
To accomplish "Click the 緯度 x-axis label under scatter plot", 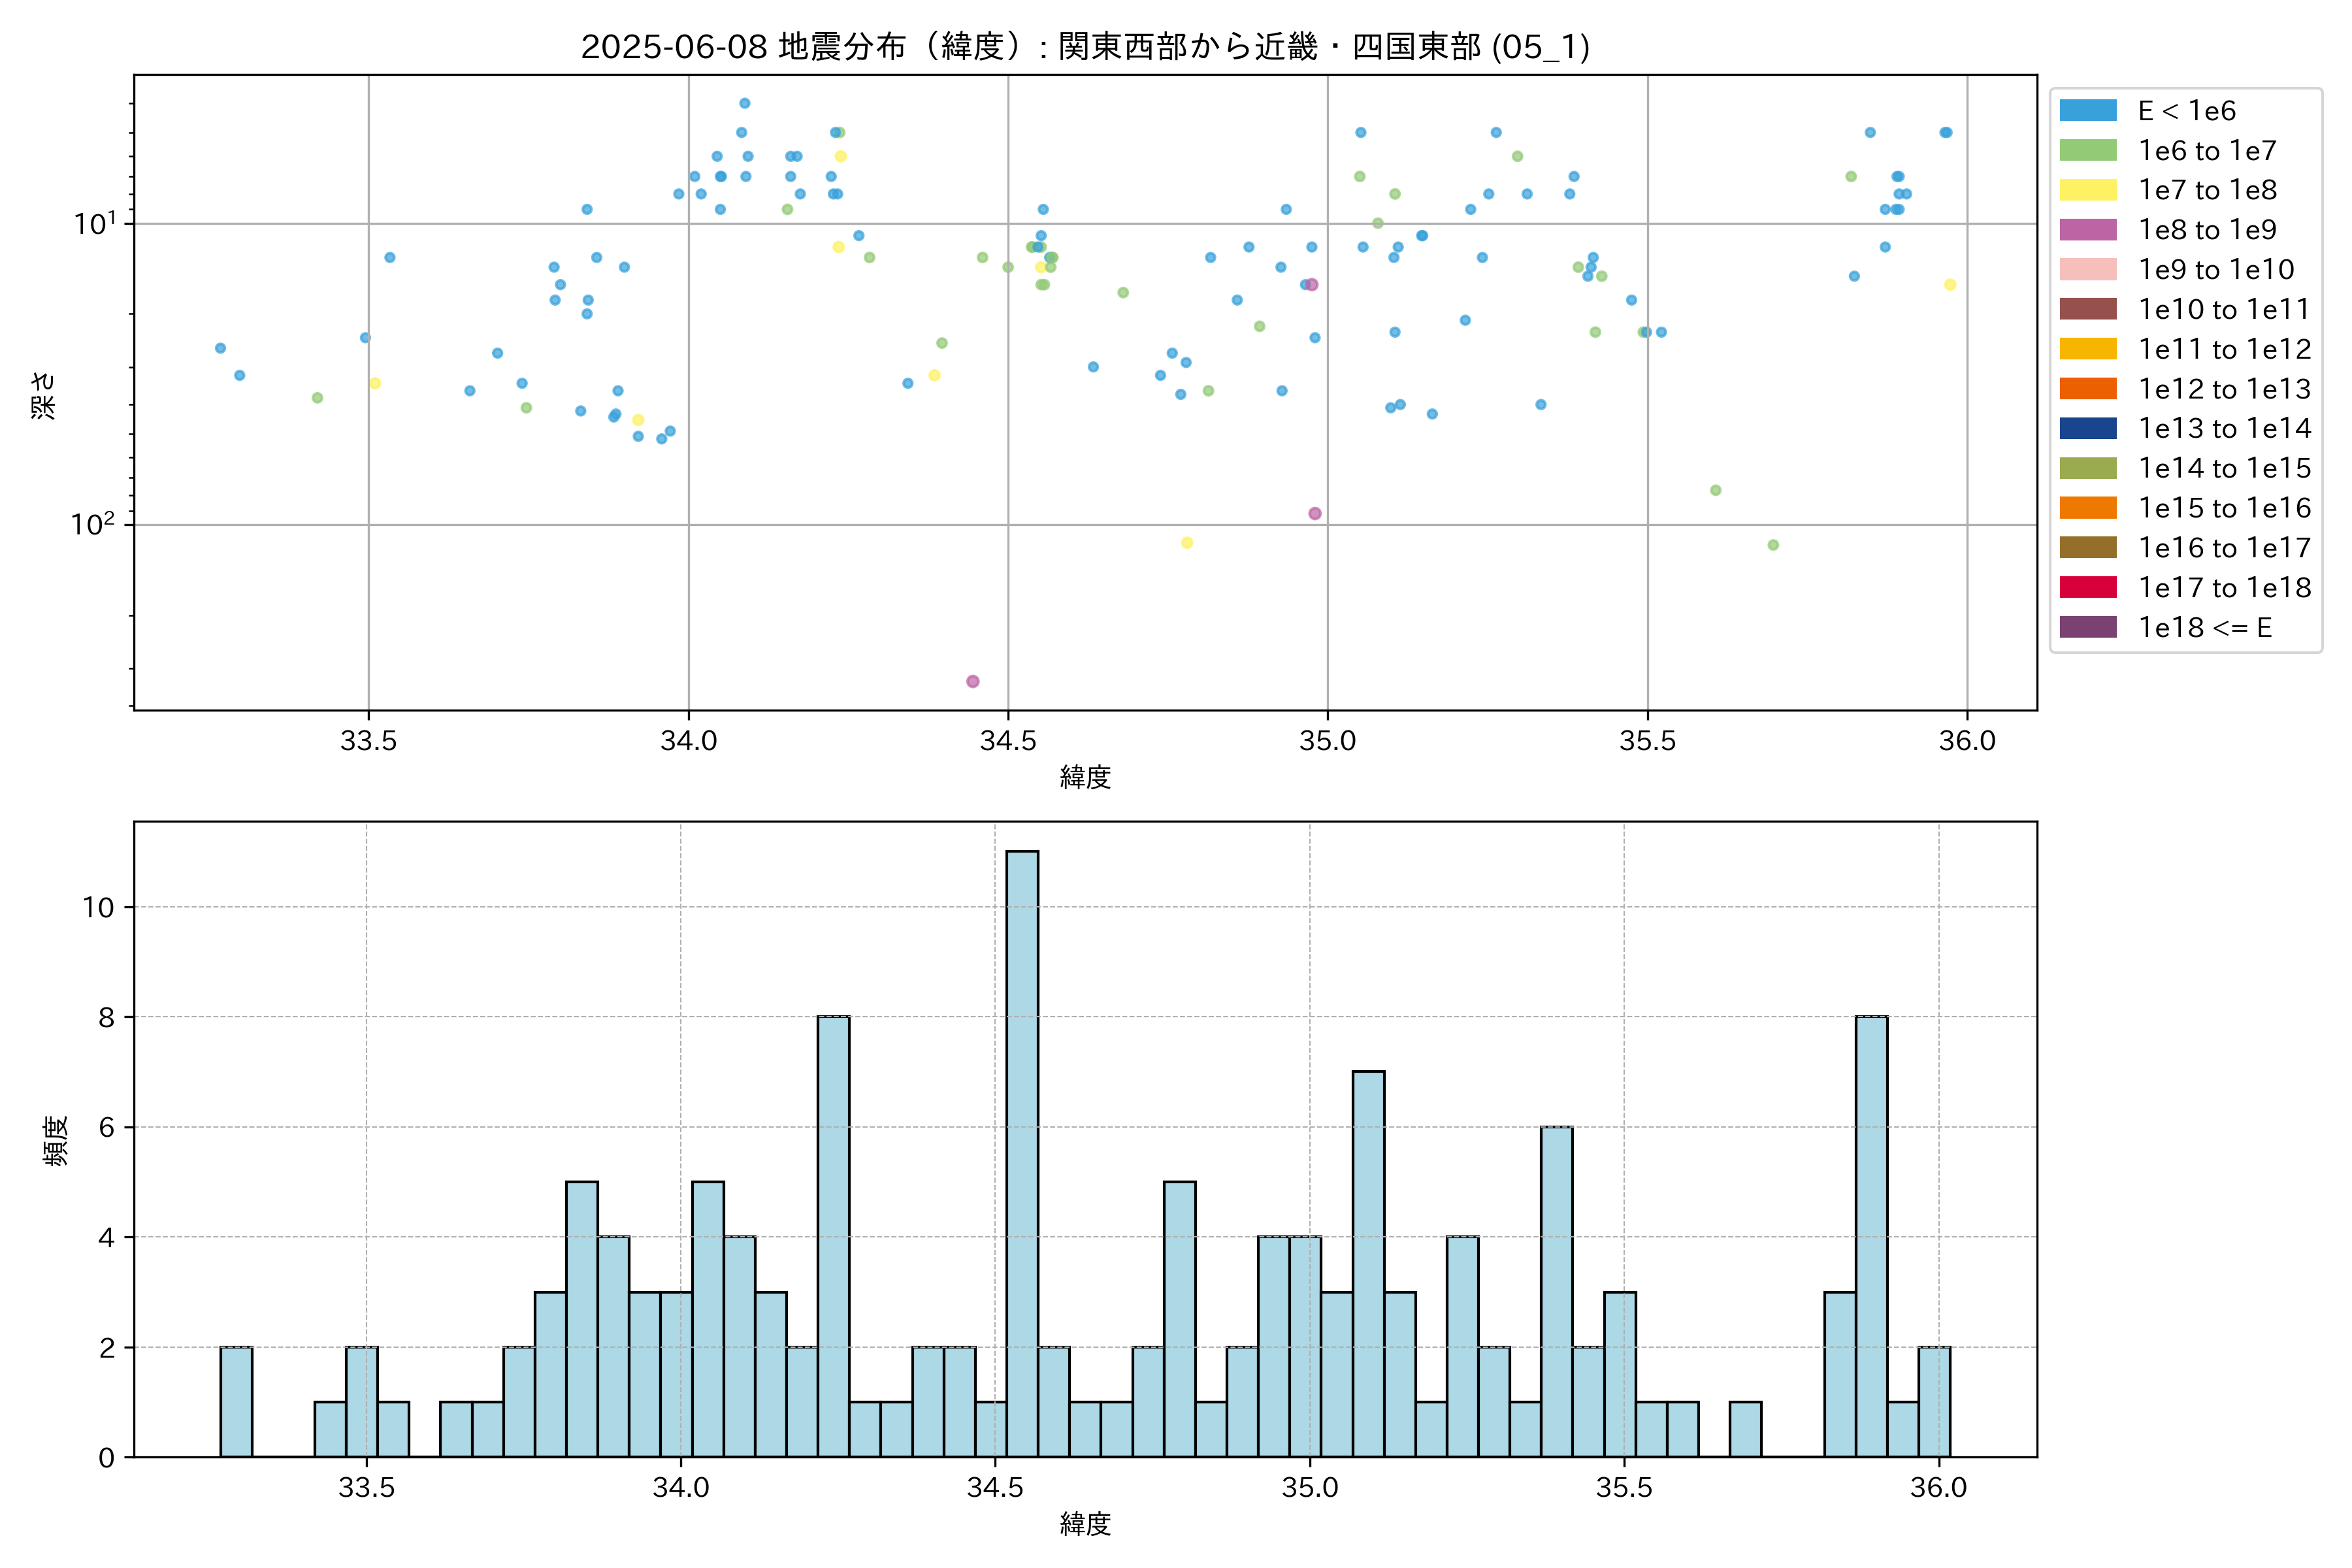I will (1085, 777).
